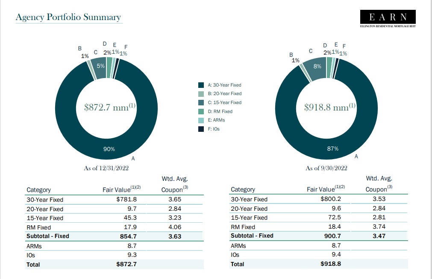This screenshot has width=432, height=279.
Task: Click the 5% slice of the 12/31/2022 donut
Action: [x=100, y=67]
